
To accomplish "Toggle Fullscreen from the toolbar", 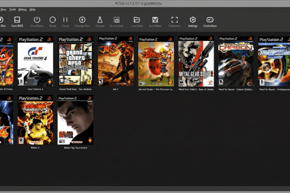I will click(174, 20).
